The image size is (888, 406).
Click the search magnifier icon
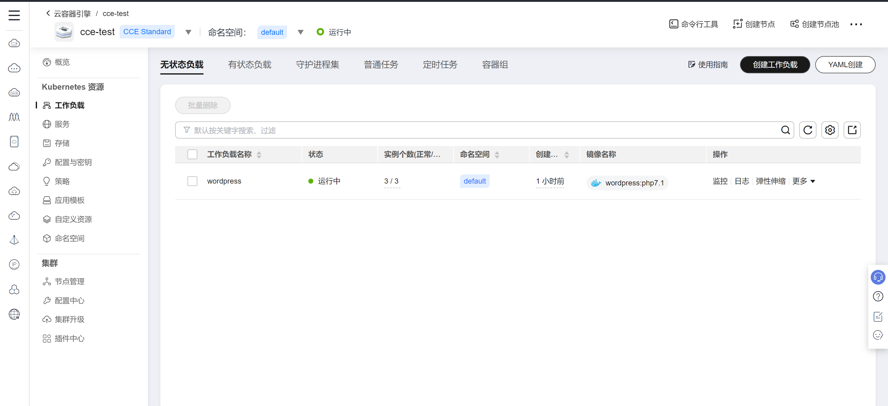pos(785,130)
